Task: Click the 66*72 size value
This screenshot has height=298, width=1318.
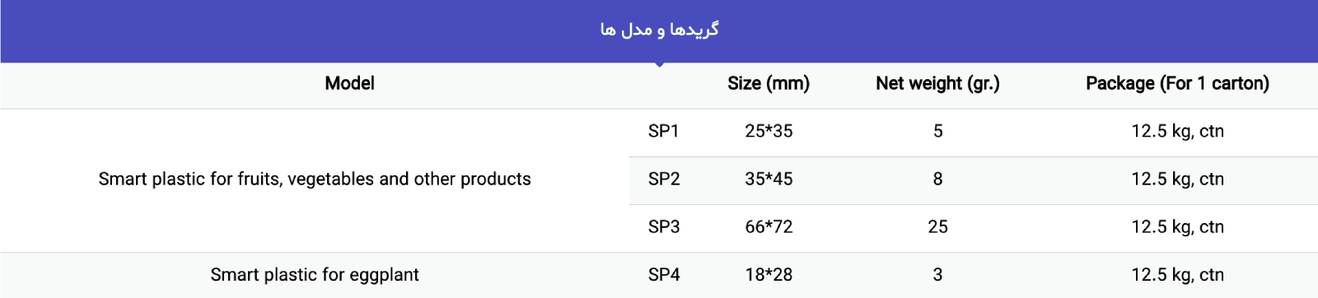Action: tap(769, 226)
